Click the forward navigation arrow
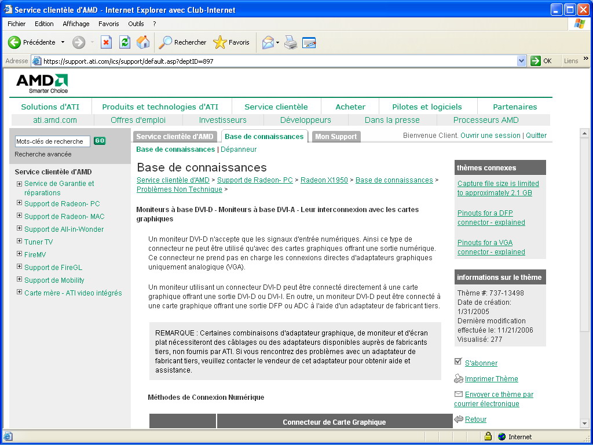This screenshot has width=593, height=445. pyautogui.click(x=78, y=42)
